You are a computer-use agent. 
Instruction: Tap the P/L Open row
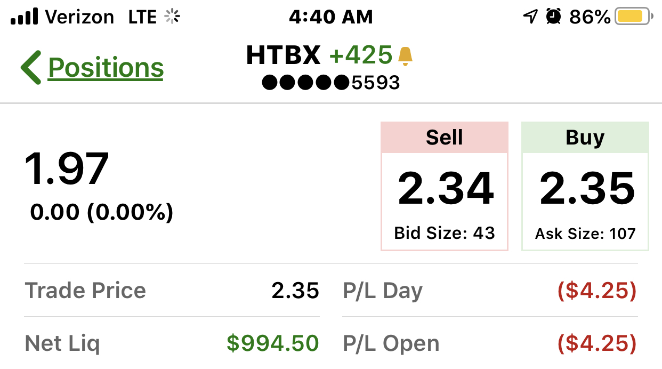click(x=489, y=343)
